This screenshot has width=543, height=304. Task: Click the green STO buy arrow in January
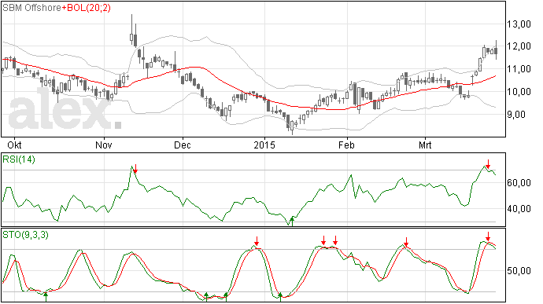pos(280,297)
